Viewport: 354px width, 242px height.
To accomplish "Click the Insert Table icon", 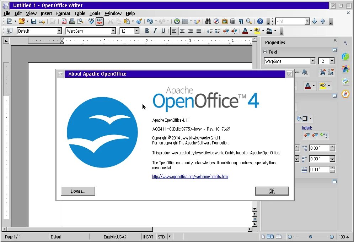I will click(x=185, y=21).
